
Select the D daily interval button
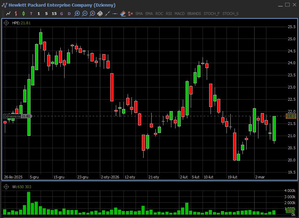point(69,14)
